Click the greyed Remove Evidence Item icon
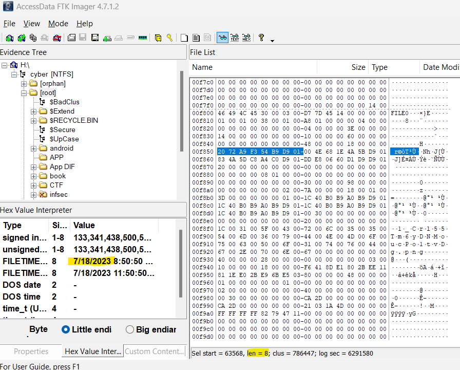This screenshot has width=460, height=370. pyautogui.click(x=45, y=38)
